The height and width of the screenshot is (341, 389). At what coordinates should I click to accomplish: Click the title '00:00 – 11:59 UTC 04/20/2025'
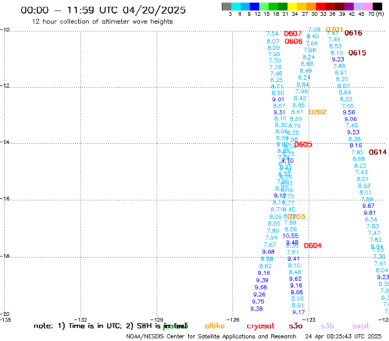click(103, 10)
